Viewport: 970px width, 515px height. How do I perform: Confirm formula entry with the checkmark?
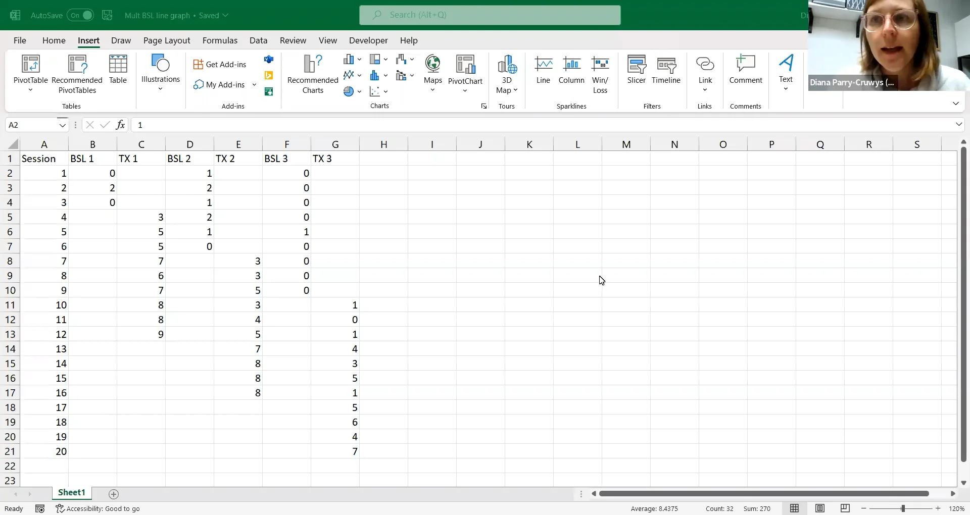pyautogui.click(x=105, y=125)
